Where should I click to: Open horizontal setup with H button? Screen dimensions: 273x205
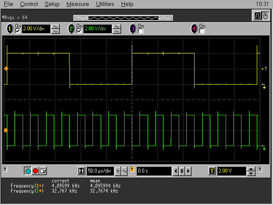pos(81,171)
